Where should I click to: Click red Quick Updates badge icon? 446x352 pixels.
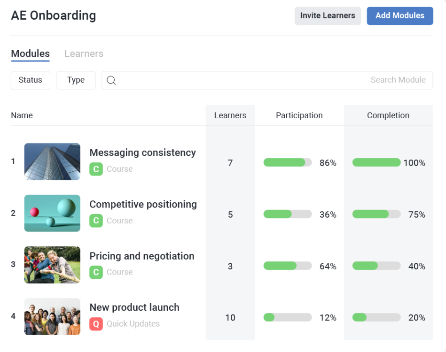[x=96, y=324]
